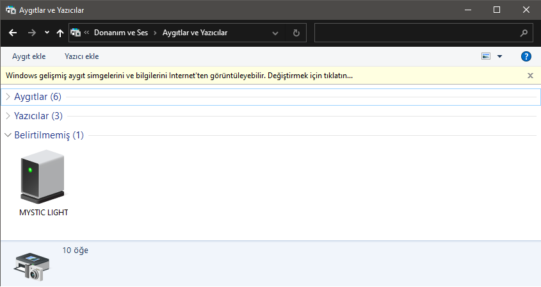Change the view with the view icon
Viewport: 541px width, 287px height.
(486, 56)
